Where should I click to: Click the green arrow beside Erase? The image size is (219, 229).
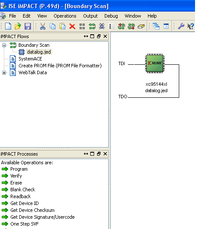coord(5,183)
